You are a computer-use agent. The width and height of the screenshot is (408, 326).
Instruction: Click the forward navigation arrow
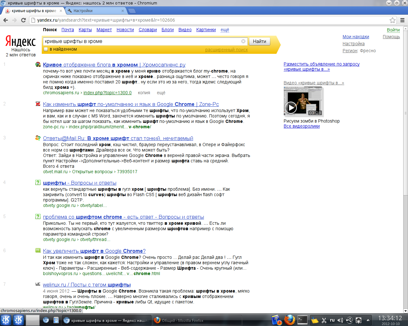pyautogui.click(x=14, y=20)
